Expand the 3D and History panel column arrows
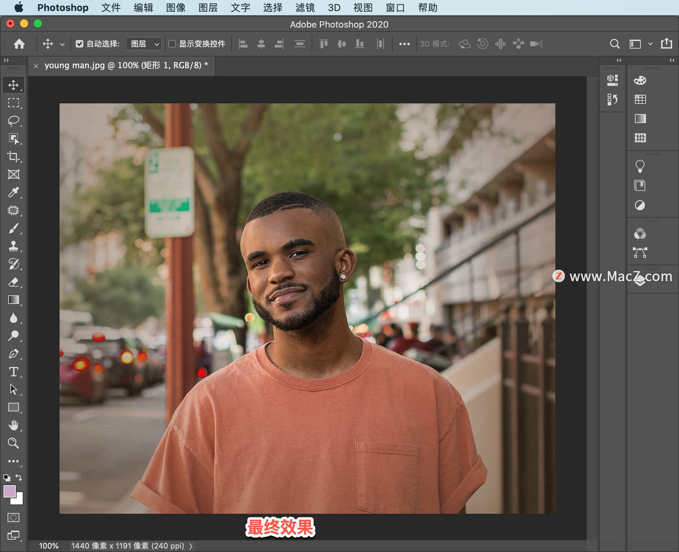Screen dimensions: 679x552 [x=619, y=61]
